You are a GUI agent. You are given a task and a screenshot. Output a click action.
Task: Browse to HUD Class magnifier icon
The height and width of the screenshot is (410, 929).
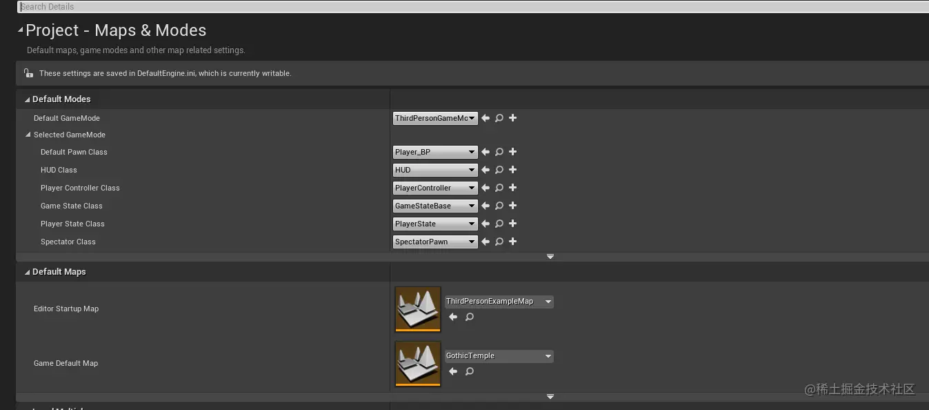pos(499,170)
